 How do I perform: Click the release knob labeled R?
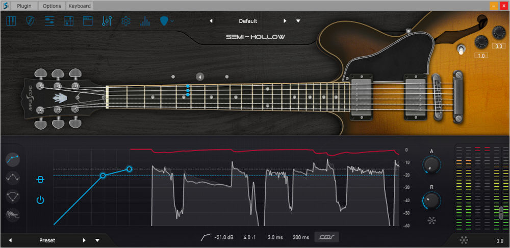(431, 201)
